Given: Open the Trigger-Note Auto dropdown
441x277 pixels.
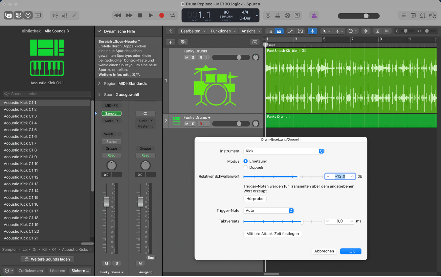Looking at the screenshot, I should point(268,210).
